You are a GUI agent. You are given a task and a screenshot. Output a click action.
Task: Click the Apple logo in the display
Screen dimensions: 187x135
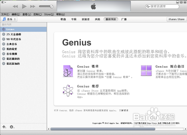[93, 6]
